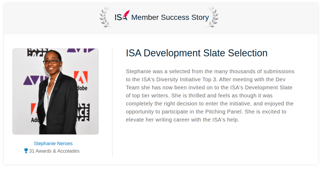
Task: Click the ISA Development Slate Selection heading
Action: coord(197,53)
